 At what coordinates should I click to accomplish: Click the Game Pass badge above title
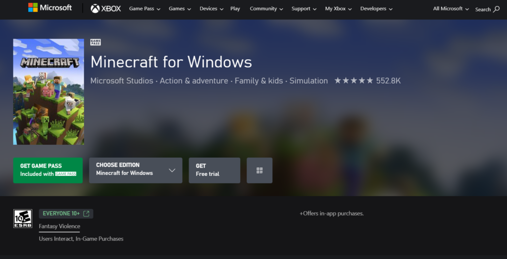click(96, 43)
